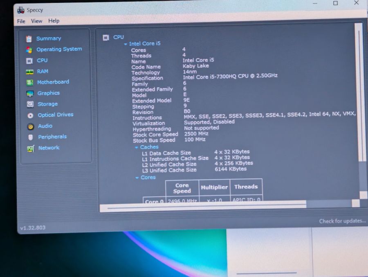Open the CPU section label in sidebar
The image size is (368, 277).
42,61
